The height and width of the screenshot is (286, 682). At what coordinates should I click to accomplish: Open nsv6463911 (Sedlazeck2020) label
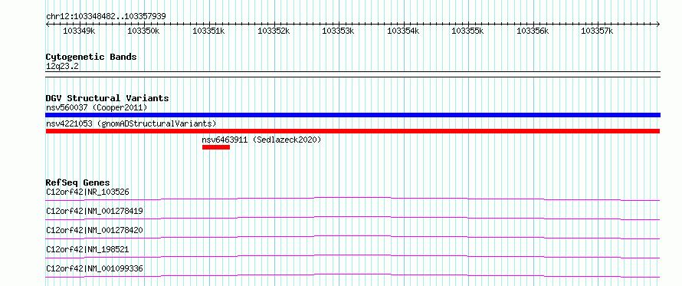(261, 140)
